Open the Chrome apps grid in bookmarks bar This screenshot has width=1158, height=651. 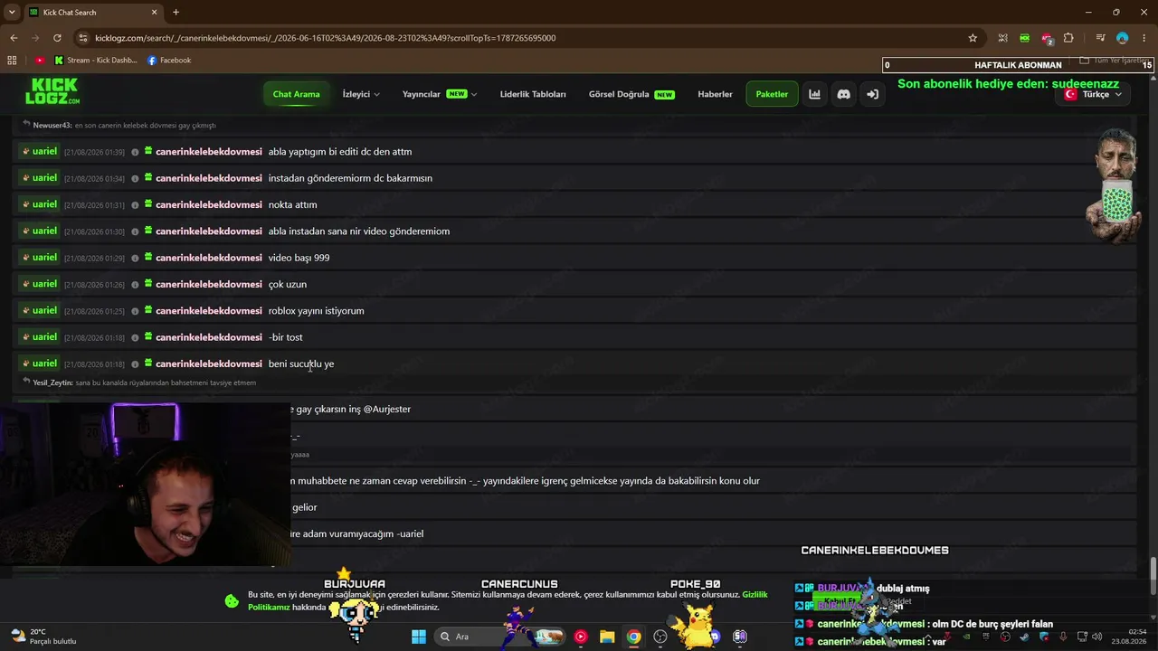pyautogui.click(x=12, y=61)
